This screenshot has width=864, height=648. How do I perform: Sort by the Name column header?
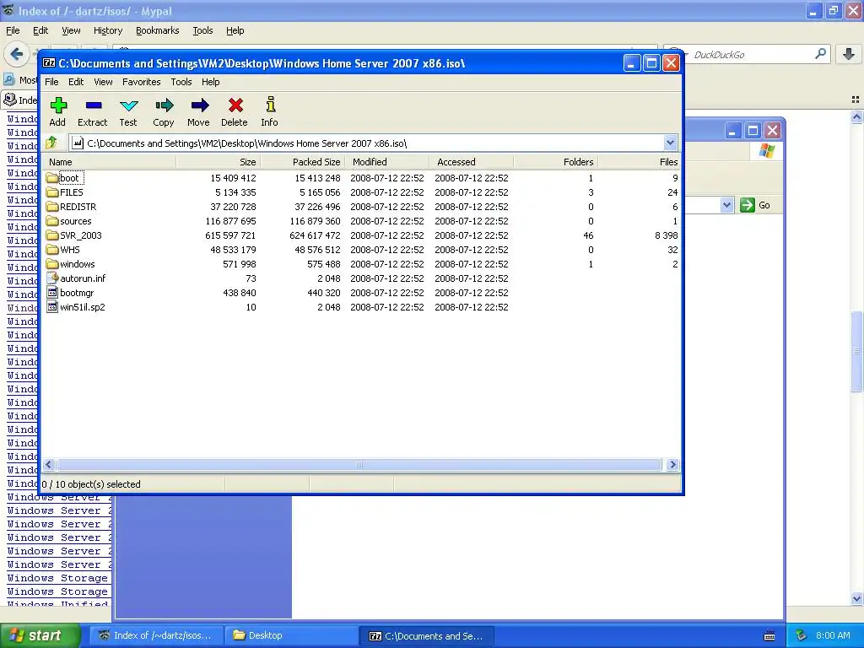(x=109, y=162)
